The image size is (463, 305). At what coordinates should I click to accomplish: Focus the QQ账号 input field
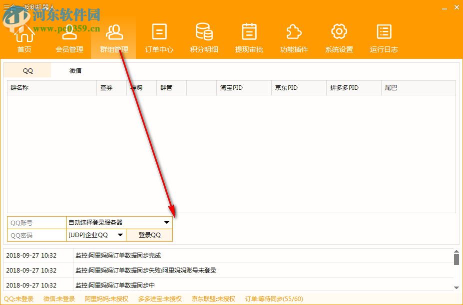[35, 222]
